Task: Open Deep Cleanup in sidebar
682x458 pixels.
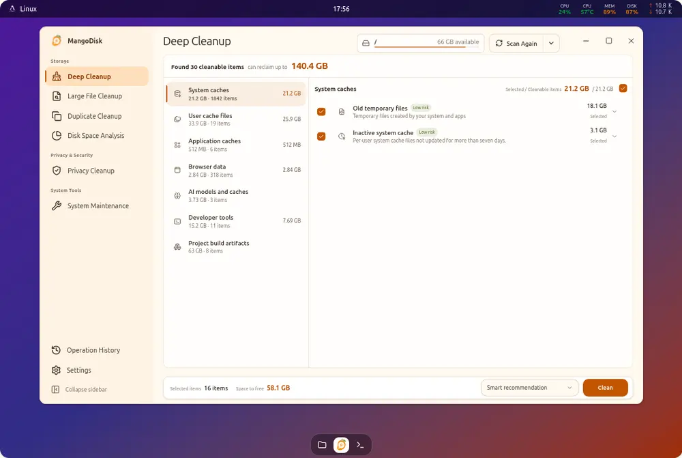Action: (97, 76)
